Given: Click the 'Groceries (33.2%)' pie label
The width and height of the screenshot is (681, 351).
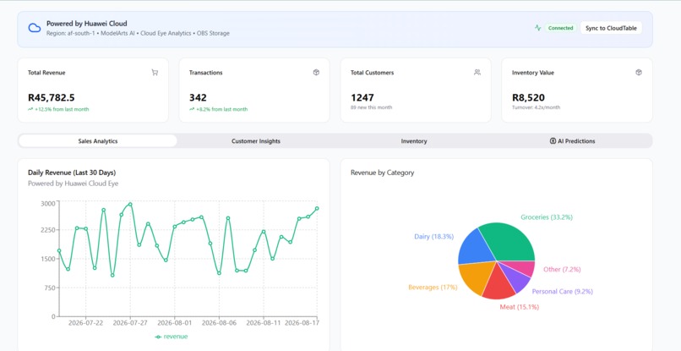Looking at the screenshot, I should 547,217.
